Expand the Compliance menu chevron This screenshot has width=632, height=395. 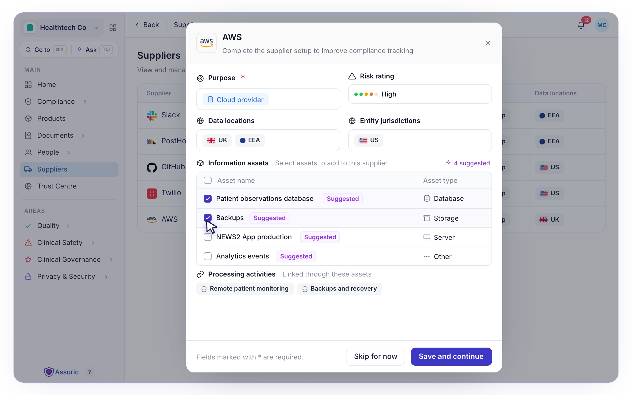point(85,102)
